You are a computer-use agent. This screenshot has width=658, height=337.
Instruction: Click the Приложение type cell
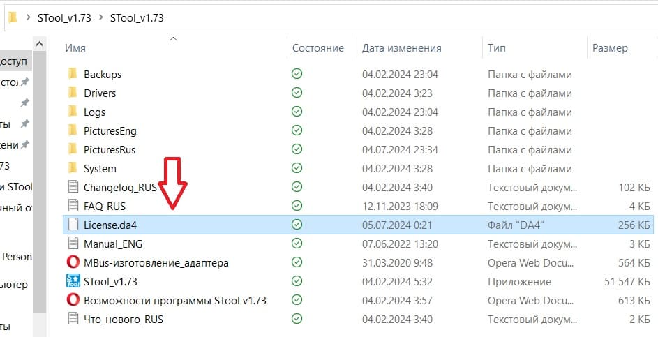[x=519, y=282]
